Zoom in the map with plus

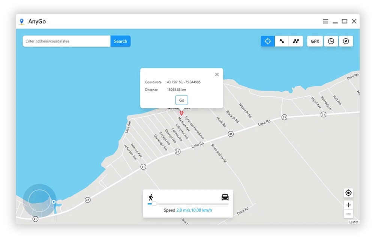(x=348, y=205)
